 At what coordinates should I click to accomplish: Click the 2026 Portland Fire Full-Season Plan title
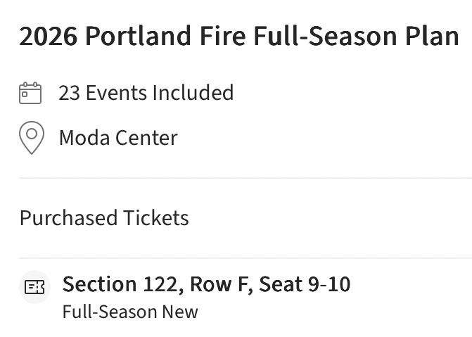[x=239, y=37]
